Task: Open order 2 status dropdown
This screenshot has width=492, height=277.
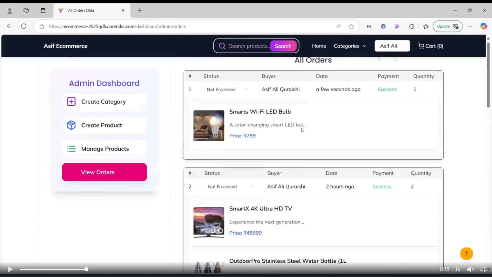Action: [230, 186]
